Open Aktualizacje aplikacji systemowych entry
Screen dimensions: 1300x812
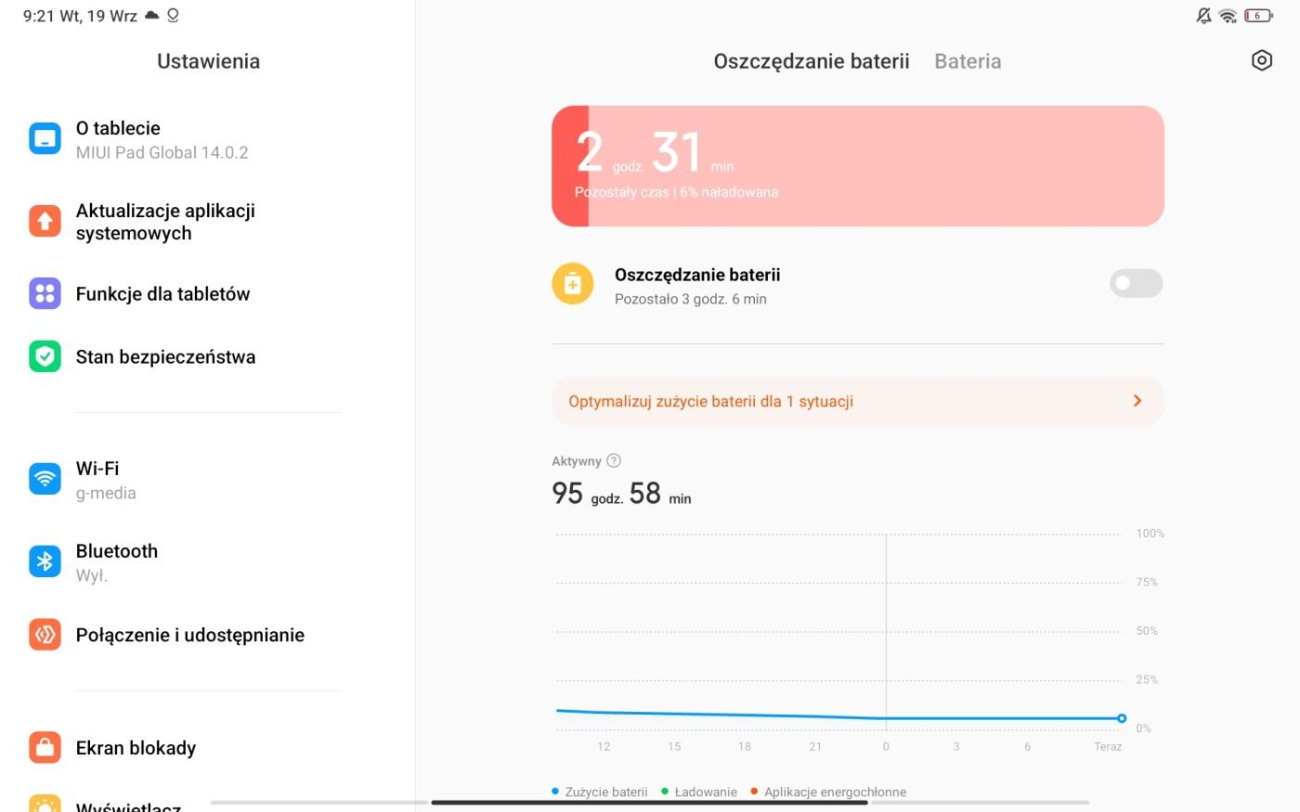tap(208, 221)
